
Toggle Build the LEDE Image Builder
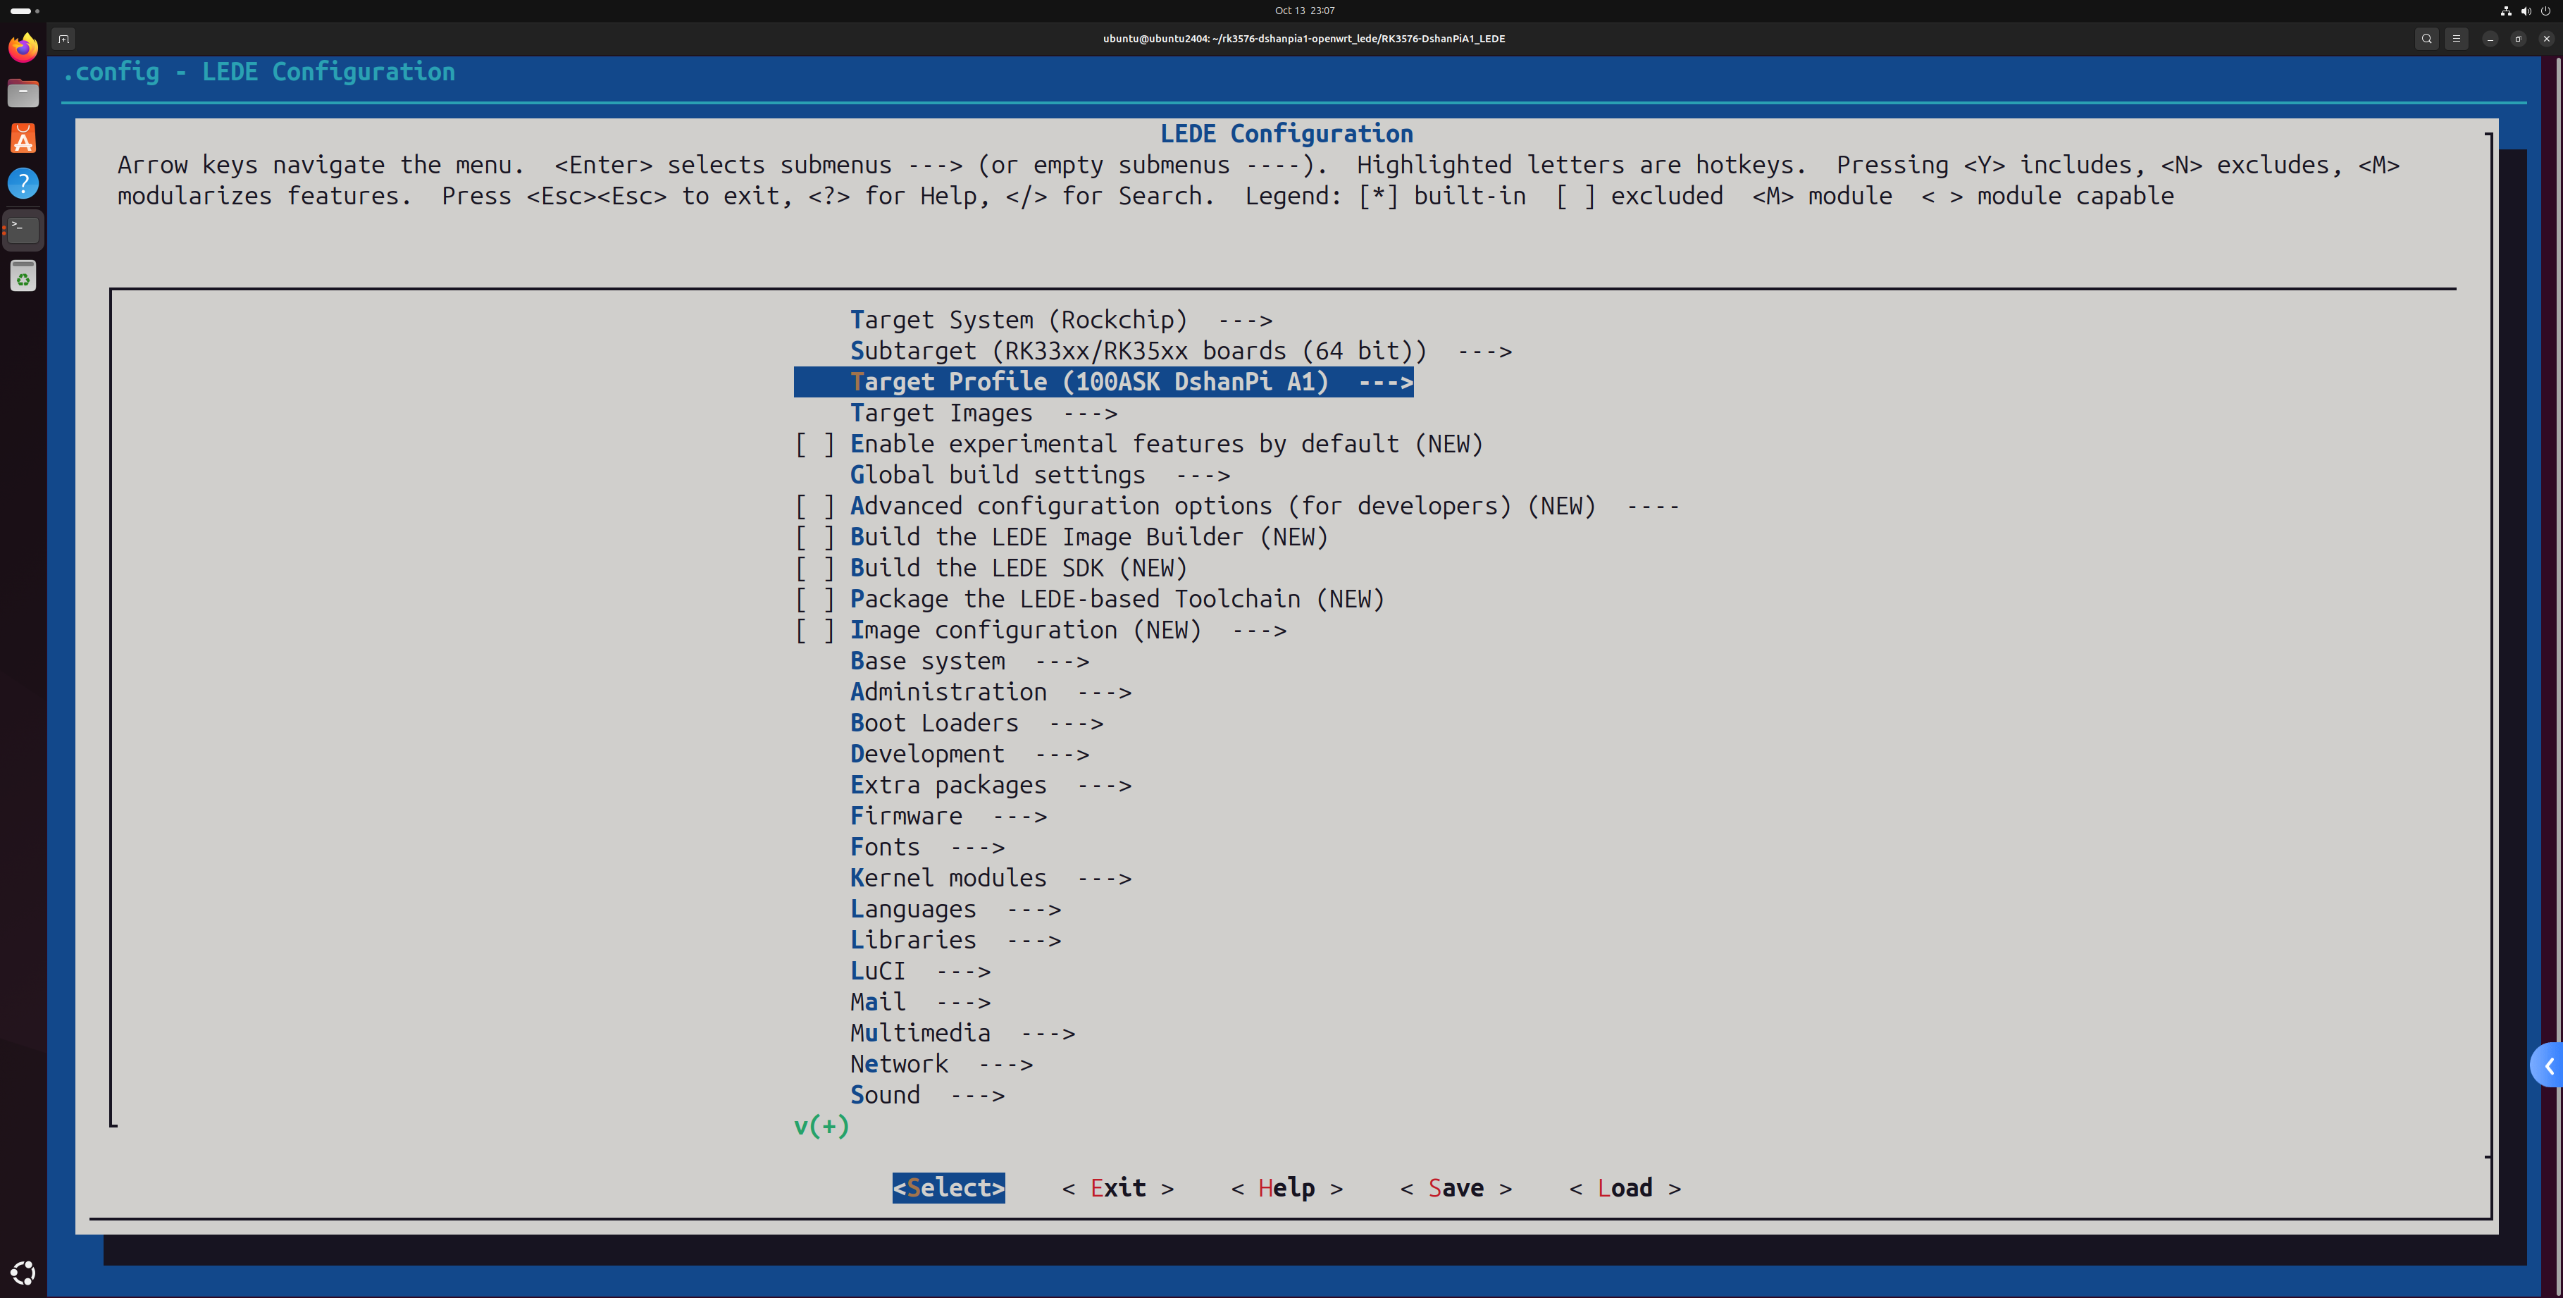click(815, 538)
